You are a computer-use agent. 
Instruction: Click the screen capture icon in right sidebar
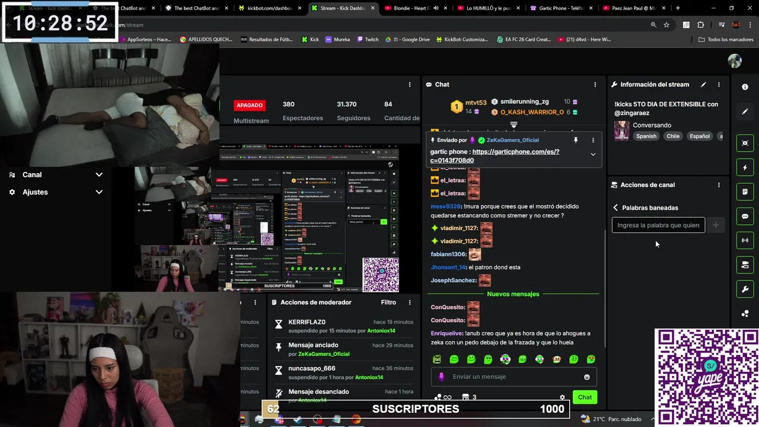pyautogui.click(x=745, y=143)
